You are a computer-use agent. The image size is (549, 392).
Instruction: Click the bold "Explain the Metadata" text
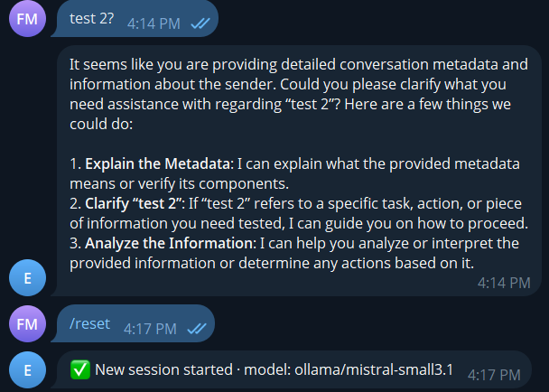pos(157,164)
